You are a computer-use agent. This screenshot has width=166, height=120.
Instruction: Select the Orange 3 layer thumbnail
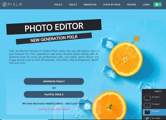[x=147, y=98]
